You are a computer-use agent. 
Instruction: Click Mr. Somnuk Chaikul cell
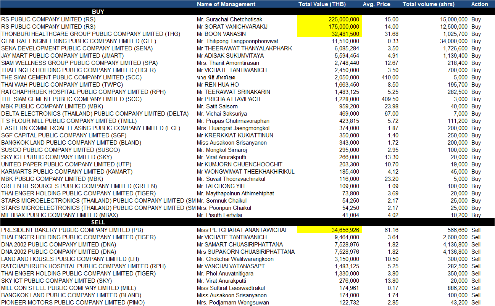point(222,201)
